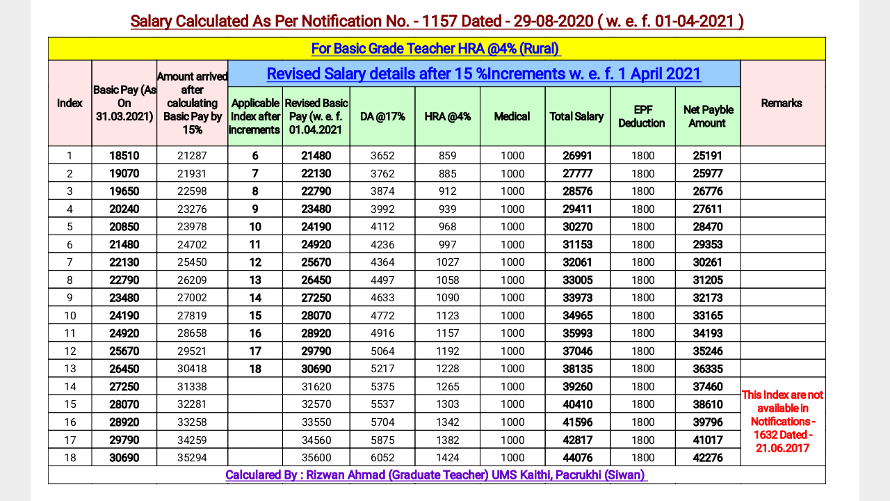
Task: Click the 'EPF Deduction' column header
Action: pos(642,116)
